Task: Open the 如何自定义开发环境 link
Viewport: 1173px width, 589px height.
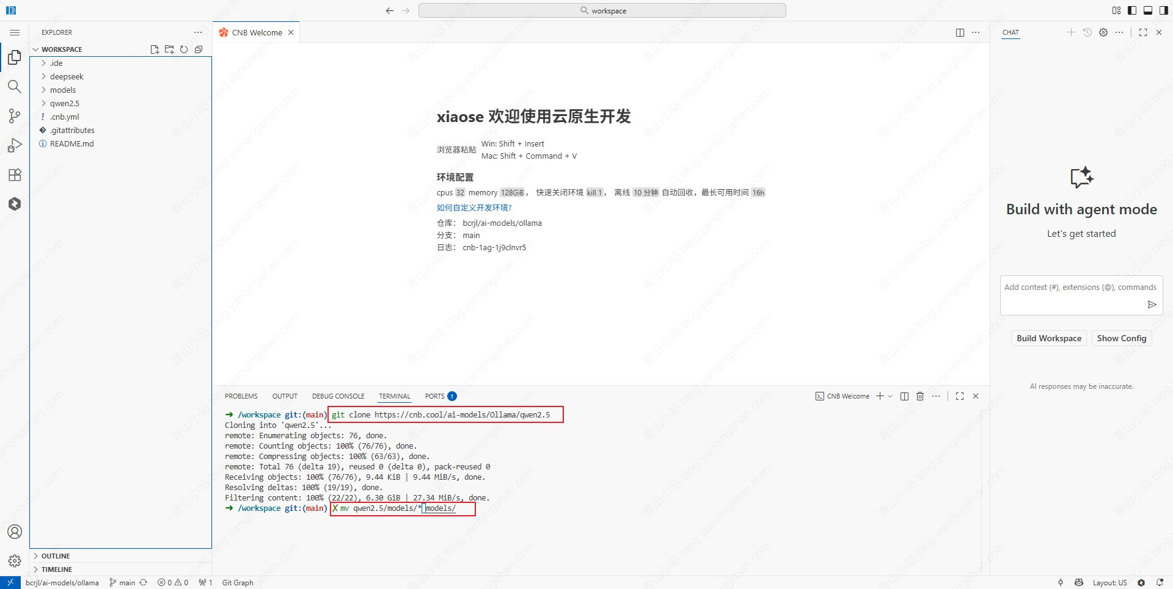Action: point(474,208)
